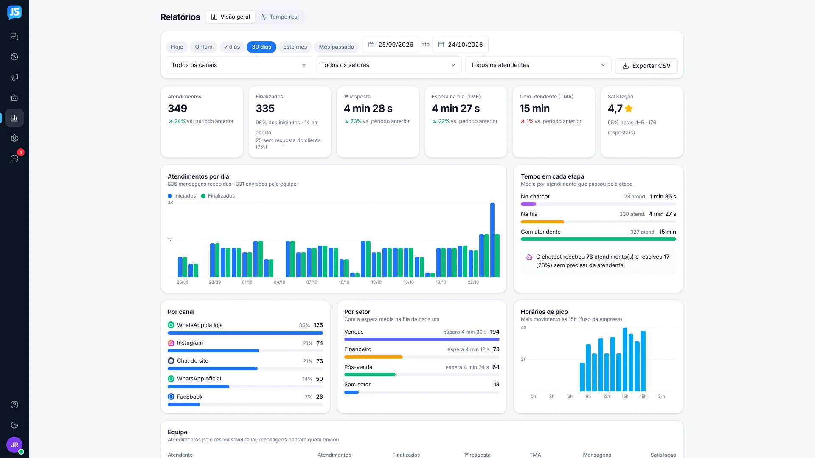Image resolution: width=815 pixels, height=458 pixels.
Task: Export the report with Exportar CSV
Action: pyautogui.click(x=646, y=66)
